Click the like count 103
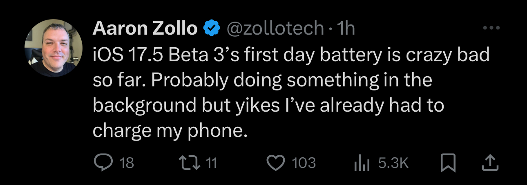Viewport: 527px width, 185px height. [304, 163]
